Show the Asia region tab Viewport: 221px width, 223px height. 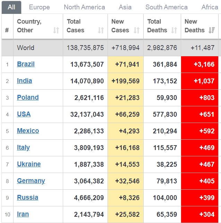(125, 7)
